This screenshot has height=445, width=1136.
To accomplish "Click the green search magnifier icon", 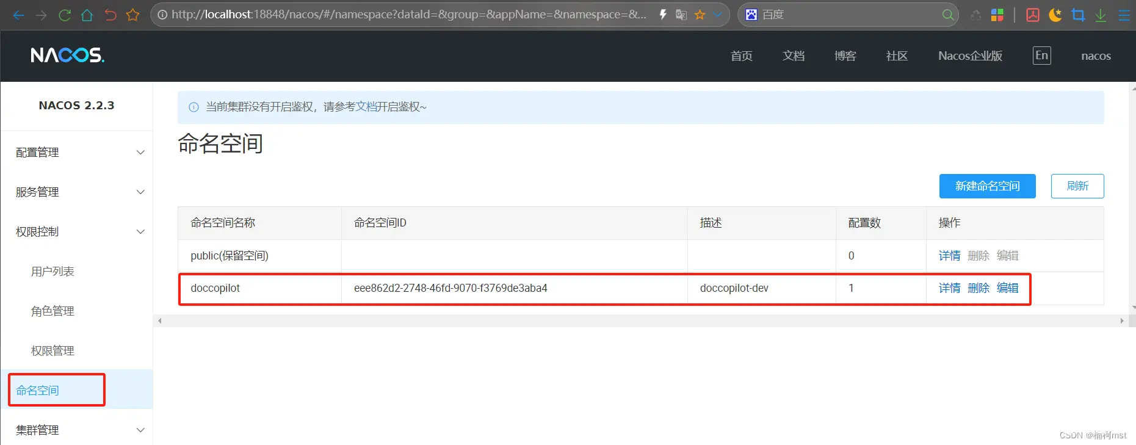I will [x=947, y=15].
